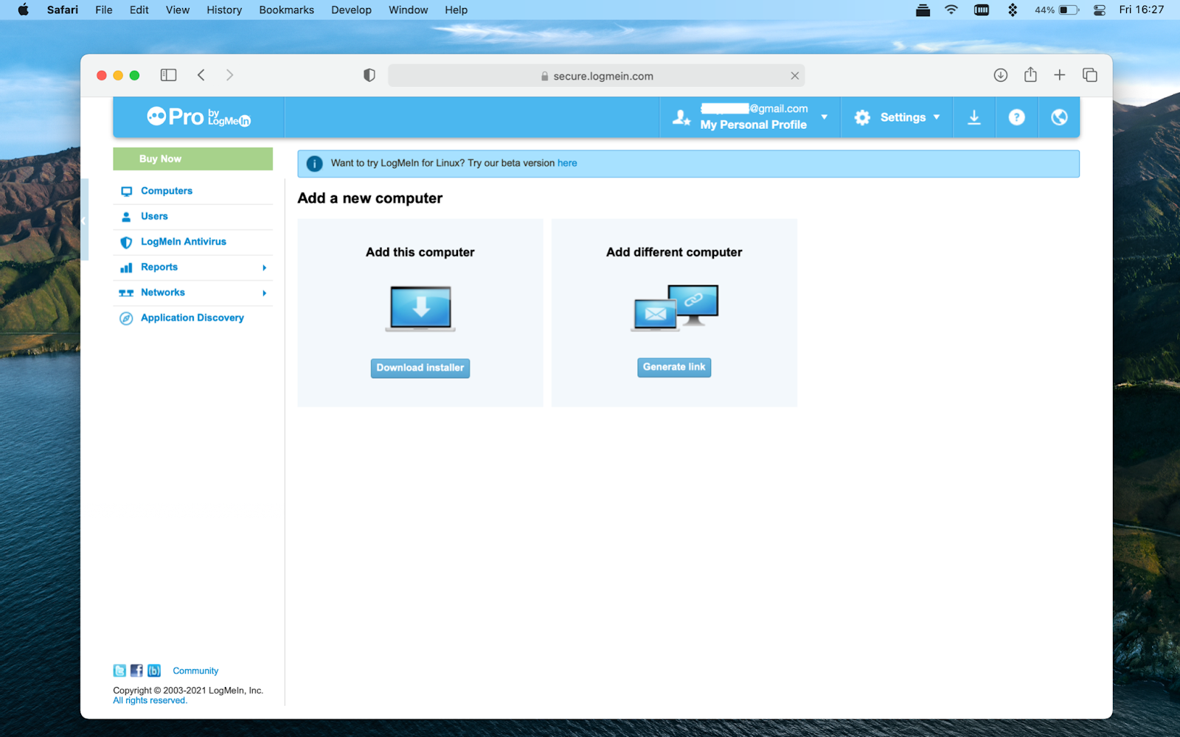Click the laptop download illustration
Image resolution: width=1180 pixels, height=737 pixels.
click(420, 308)
